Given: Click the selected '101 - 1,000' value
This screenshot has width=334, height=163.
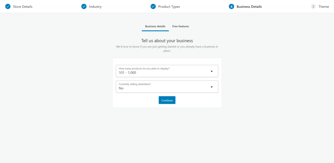Looking at the screenshot, I should tap(128, 73).
